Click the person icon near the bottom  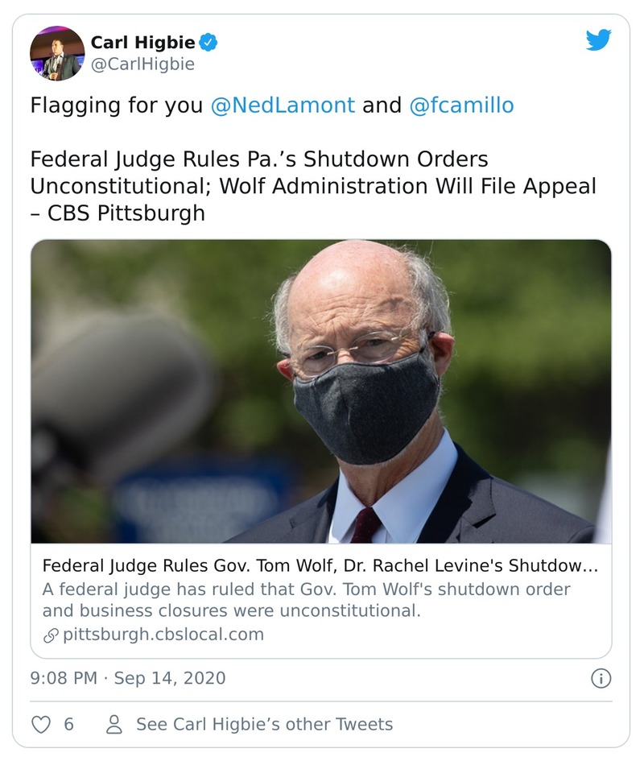click(115, 725)
